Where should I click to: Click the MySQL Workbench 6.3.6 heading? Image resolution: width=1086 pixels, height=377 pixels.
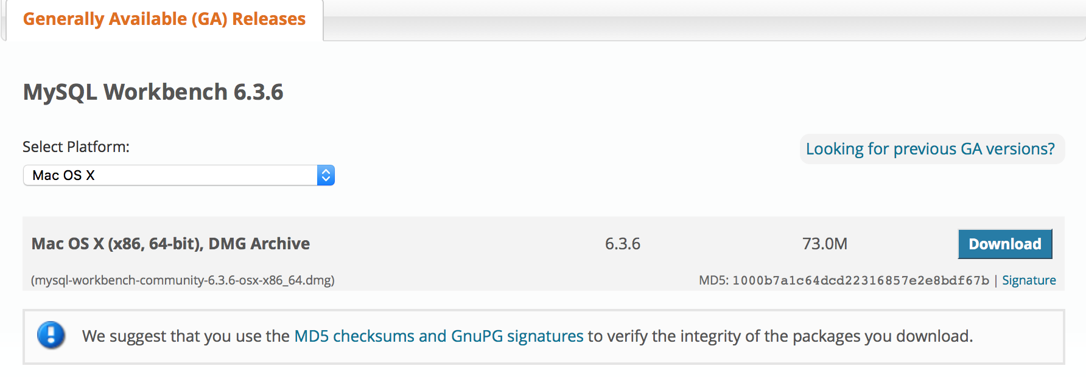pos(153,92)
